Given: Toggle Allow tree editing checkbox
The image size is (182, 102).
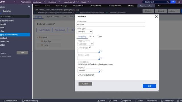Looking at the screenshot, I should [x=38, y=24].
